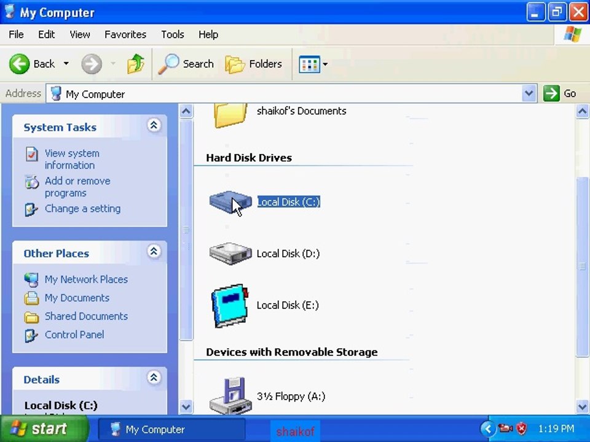The image size is (590, 442).
Task: Open the Forward history dropdown arrow
Action: (113, 63)
